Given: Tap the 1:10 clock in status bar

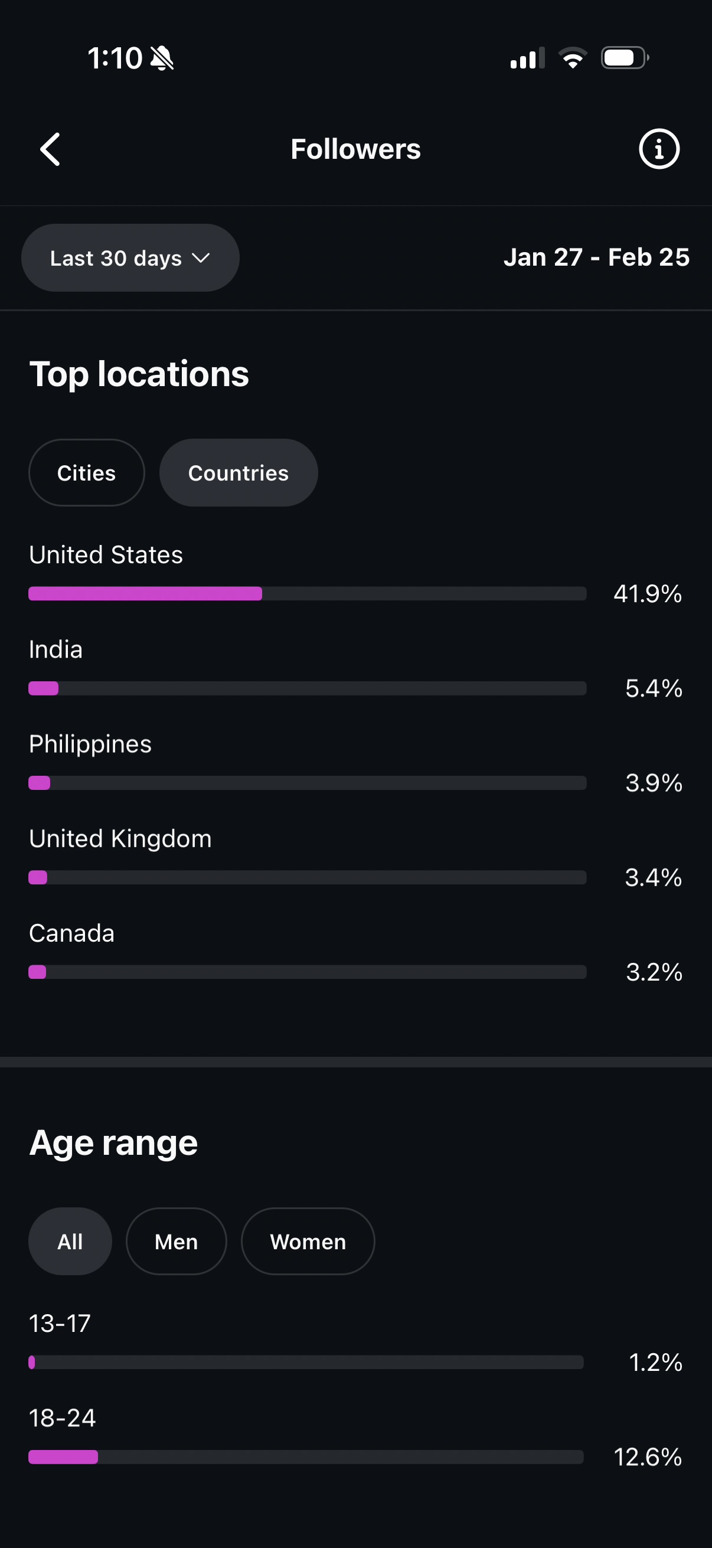Looking at the screenshot, I should pos(115,59).
